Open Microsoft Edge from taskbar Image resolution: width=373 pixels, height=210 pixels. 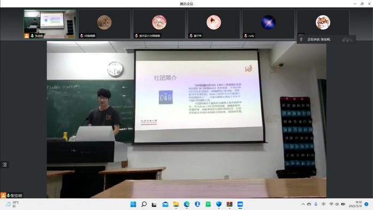click(x=187, y=204)
